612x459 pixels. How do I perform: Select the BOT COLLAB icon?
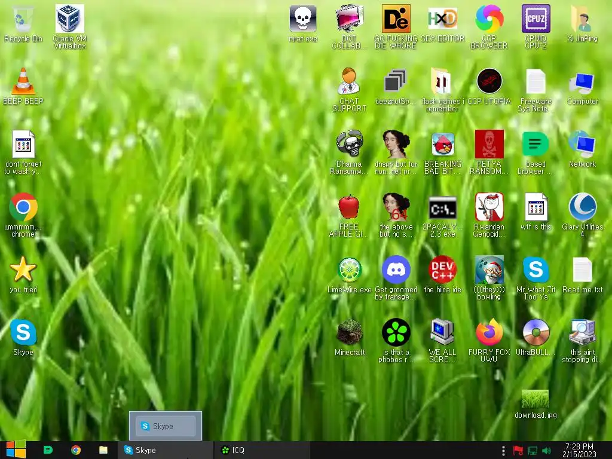click(349, 19)
